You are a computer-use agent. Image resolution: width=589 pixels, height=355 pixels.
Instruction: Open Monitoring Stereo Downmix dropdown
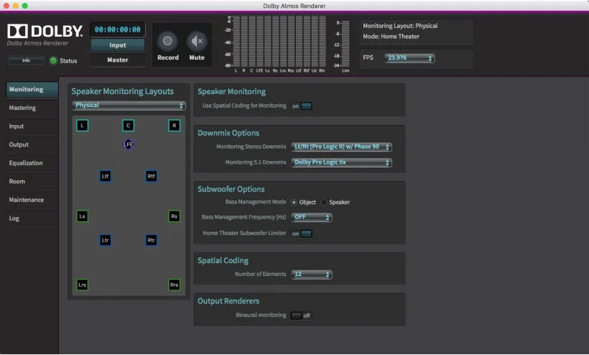coord(341,147)
